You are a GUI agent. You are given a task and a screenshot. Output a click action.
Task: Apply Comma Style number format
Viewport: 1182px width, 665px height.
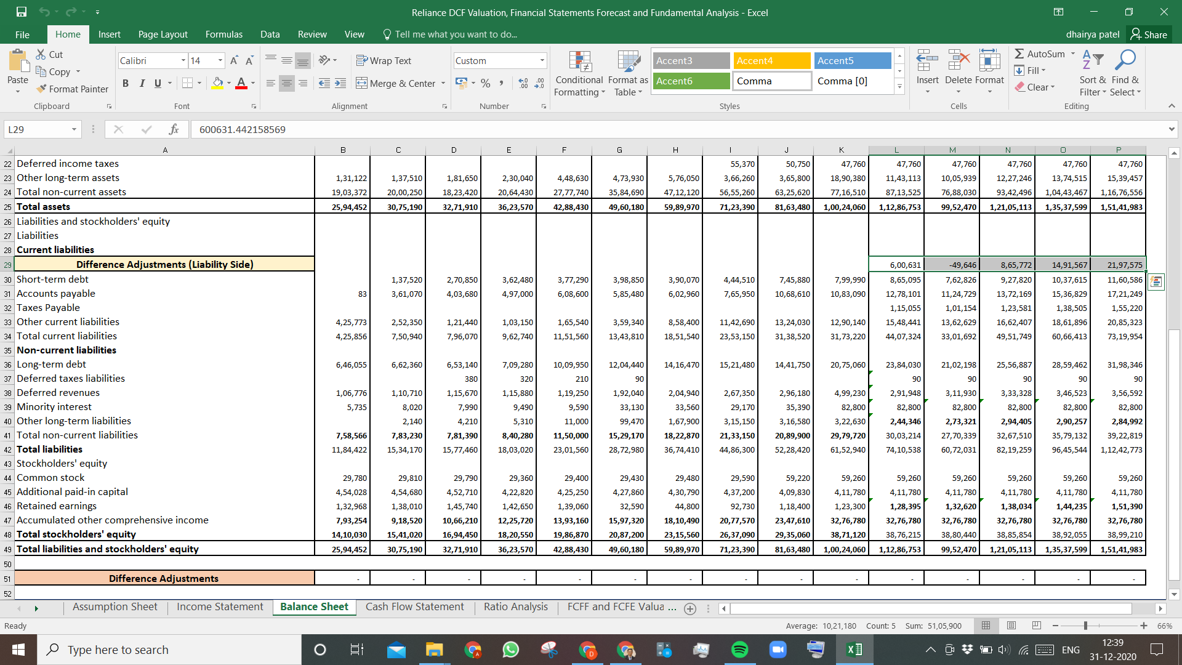coord(502,83)
